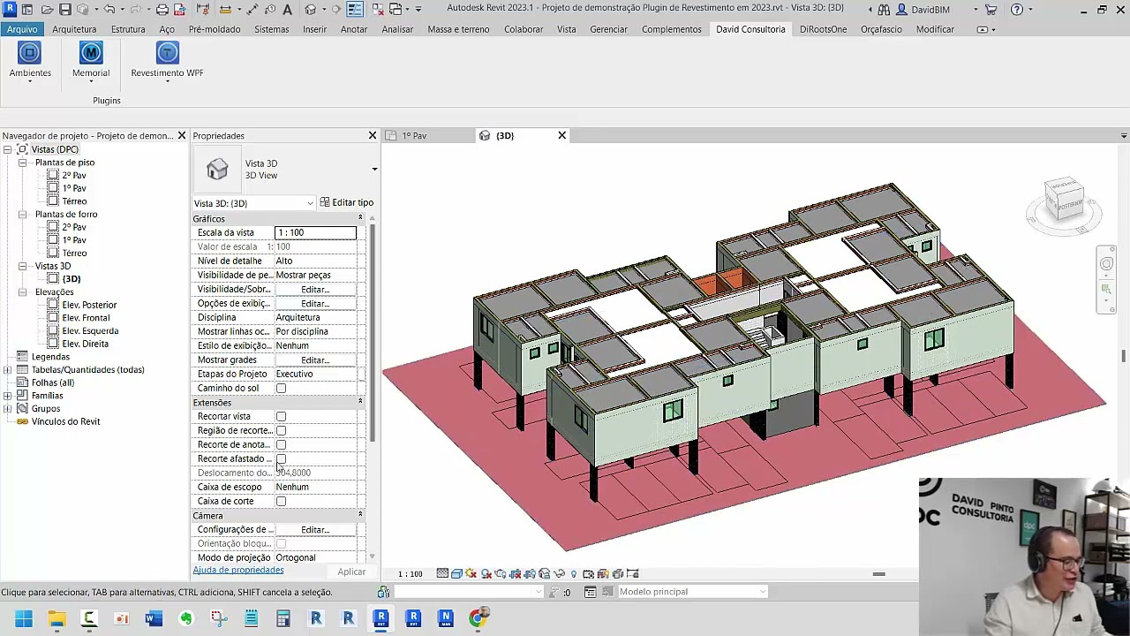Open Ajuda de propriedades link
This screenshot has height=636, width=1130.
pos(238,571)
